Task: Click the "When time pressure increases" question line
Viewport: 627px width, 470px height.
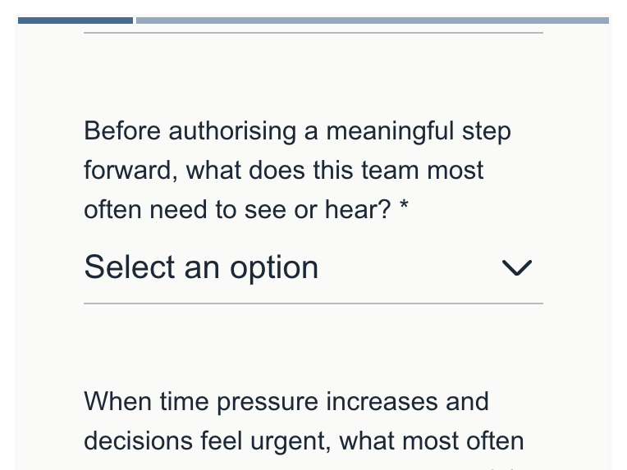Action: [x=286, y=402]
